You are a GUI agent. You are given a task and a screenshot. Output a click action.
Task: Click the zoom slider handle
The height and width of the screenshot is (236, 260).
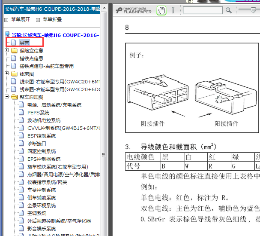(253, 10)
